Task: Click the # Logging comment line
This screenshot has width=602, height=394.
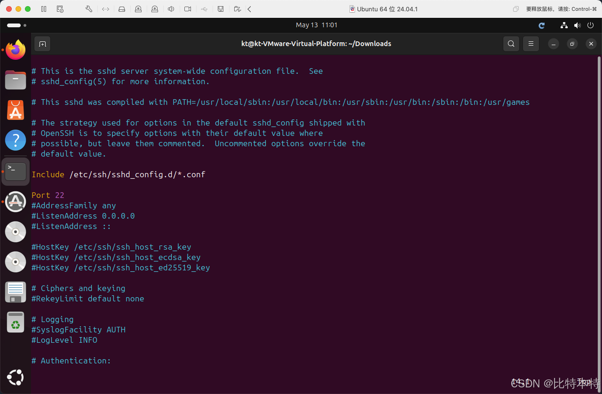Action: 53,319
